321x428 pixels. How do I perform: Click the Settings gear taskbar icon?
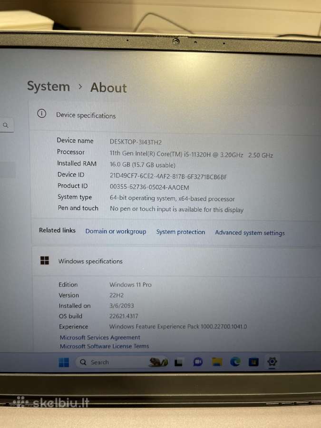coord(272,361)
